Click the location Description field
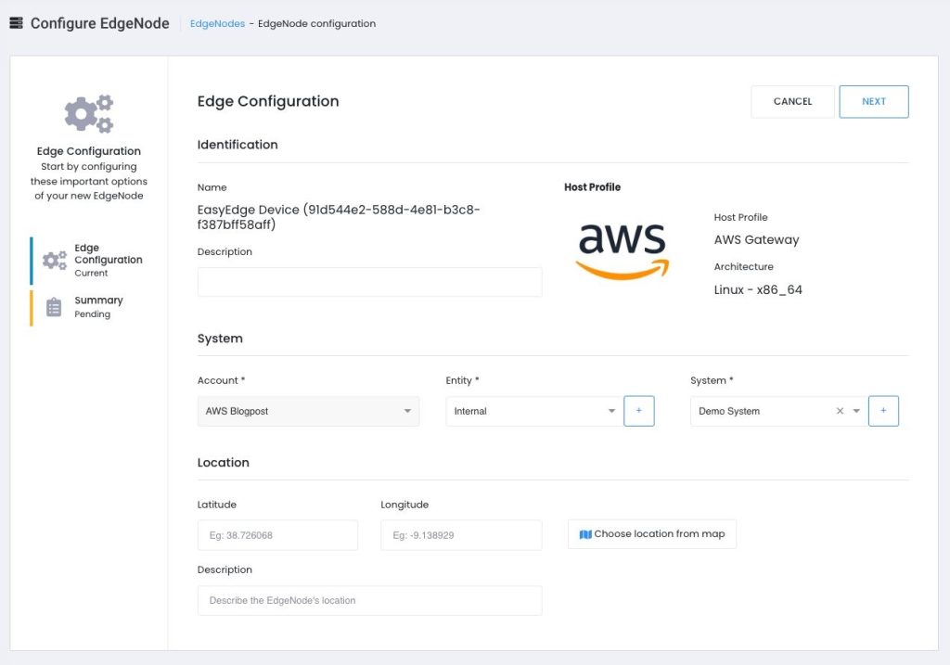The height and width of the screenshot is (665, 950). (x=369, y=600)
